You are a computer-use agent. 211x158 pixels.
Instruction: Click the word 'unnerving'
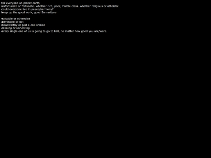click(x=23, y=28)
